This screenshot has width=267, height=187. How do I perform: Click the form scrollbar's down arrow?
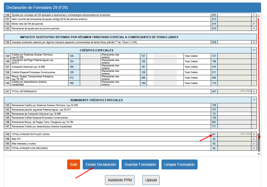tap(259, 154)
